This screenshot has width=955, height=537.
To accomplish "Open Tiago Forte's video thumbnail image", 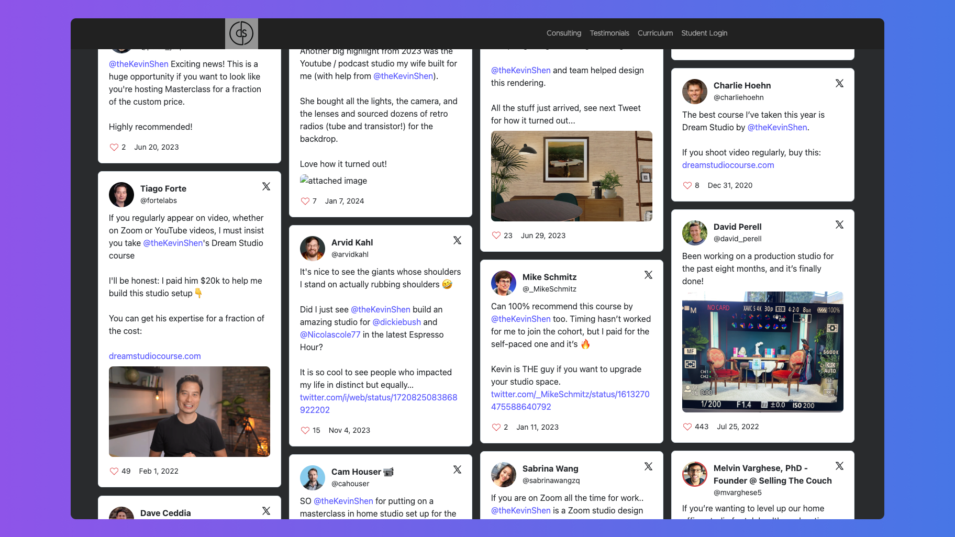I will tap(190, 411).
